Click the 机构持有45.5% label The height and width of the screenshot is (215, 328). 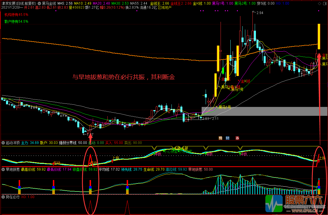(17, 15)
